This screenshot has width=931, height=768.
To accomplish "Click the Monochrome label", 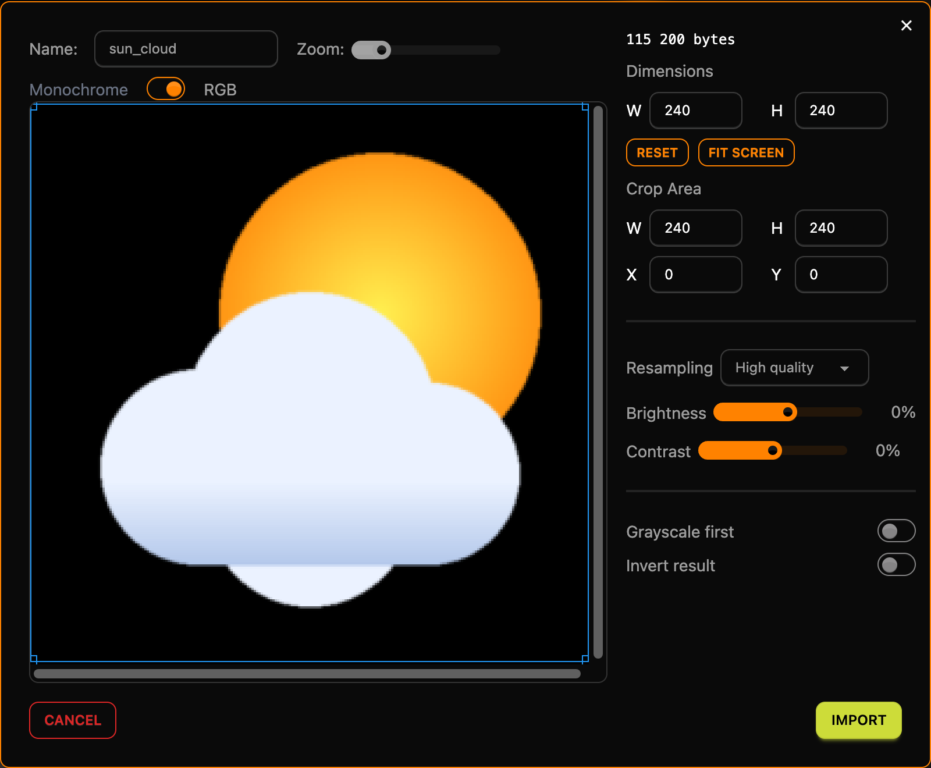I will [x=79, y=90].
